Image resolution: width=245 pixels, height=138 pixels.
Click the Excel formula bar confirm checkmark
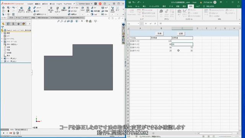pos(150,24)
